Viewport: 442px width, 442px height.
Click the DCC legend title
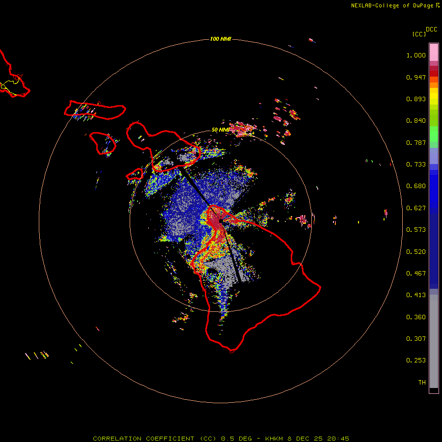pos(431,29)
